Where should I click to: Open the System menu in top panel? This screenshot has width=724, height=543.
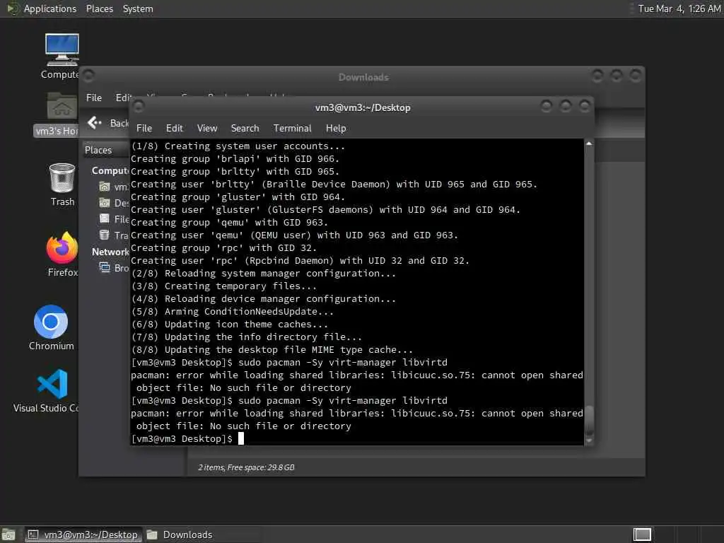click(138, 8)
